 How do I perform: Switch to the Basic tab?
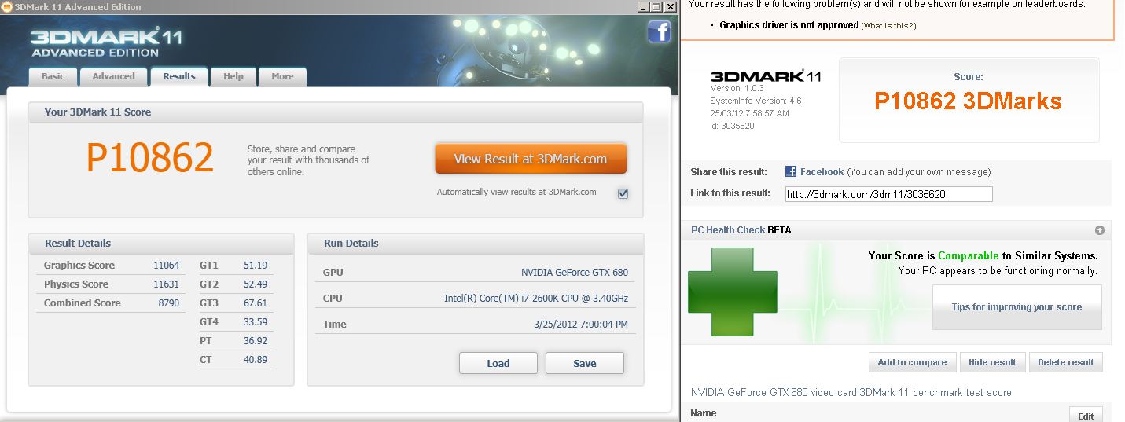coord(53,76)
